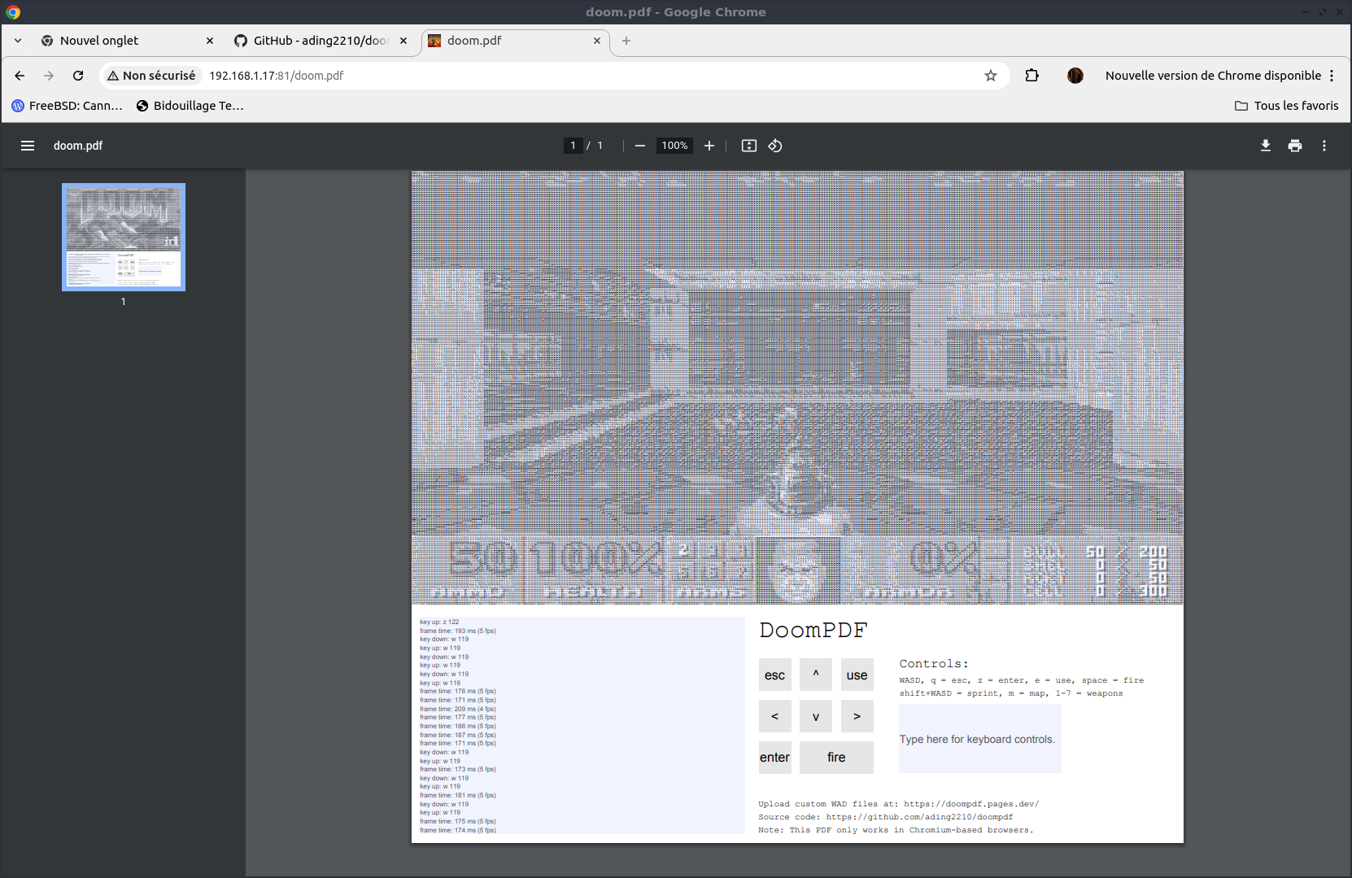
Task: Open the Chrome profile avatar
Action: [1075, 76]
